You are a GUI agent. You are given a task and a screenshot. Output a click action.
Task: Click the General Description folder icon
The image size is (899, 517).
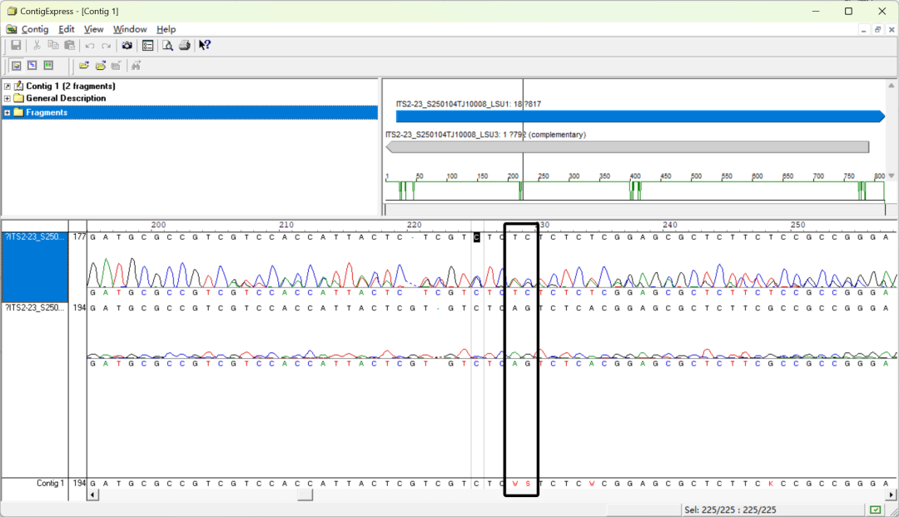click(x=18, y=98)
